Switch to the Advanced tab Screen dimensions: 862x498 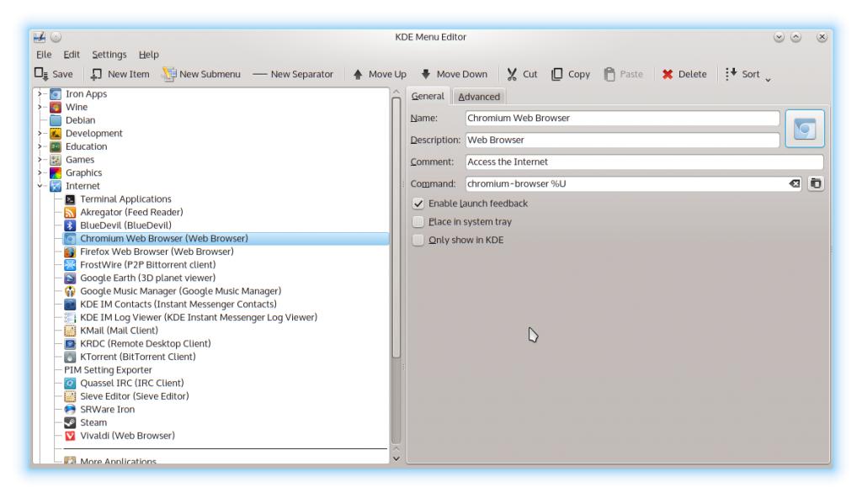pos(478,97)
